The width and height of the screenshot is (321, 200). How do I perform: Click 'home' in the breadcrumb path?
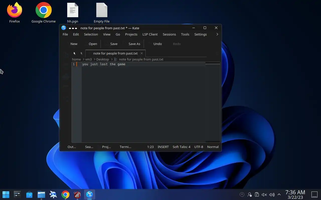pos(76,59)
